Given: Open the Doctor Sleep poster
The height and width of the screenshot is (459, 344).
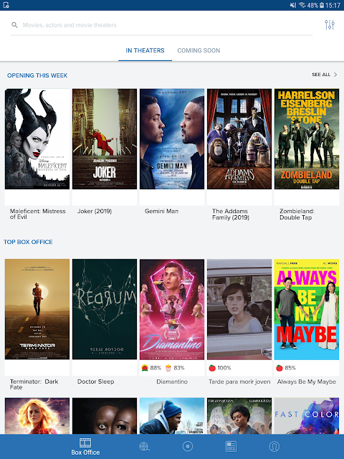Looking at the screenshot, I should 105,309.
